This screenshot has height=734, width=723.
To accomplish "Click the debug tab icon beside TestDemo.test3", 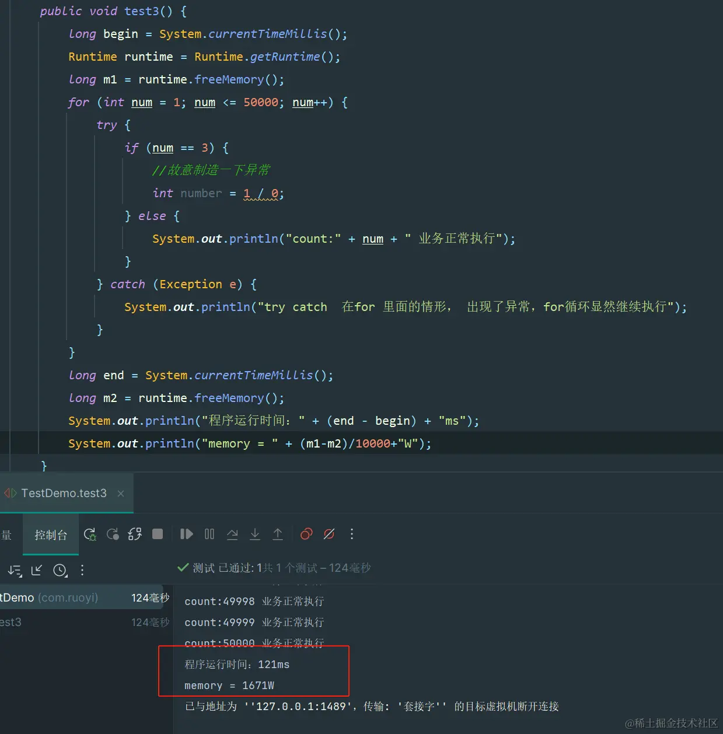I will [11, 493].
